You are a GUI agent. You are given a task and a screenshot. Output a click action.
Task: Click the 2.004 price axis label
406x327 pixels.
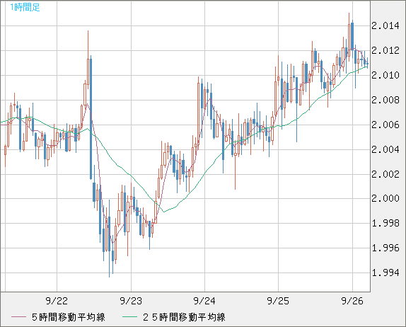(385, 149)
